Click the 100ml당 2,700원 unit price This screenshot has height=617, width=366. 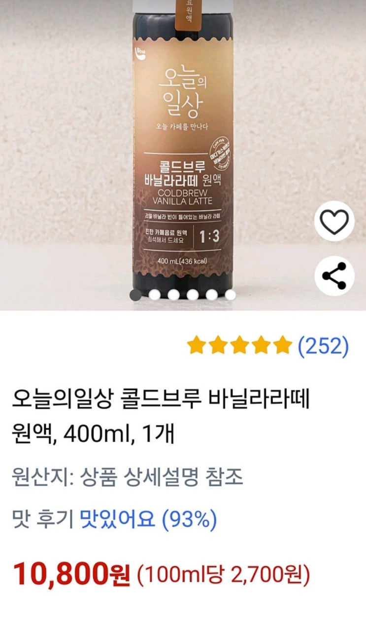tap(223, 575)
